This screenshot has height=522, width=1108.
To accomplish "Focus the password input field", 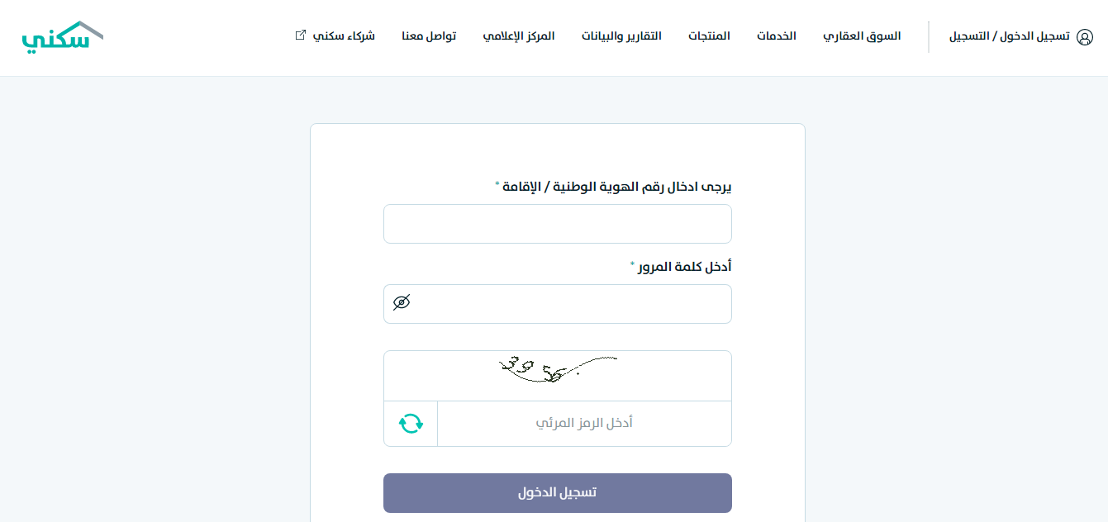I will pyautogui.click(x=570, y=304).
